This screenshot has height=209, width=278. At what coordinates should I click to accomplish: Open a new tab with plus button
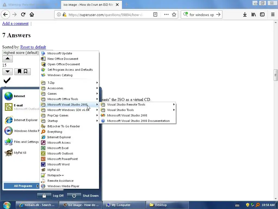127,5
